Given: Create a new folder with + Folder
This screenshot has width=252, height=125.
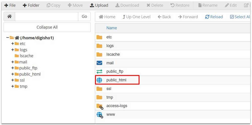Looking at the screenshot, I should click(x=31, y=6).
